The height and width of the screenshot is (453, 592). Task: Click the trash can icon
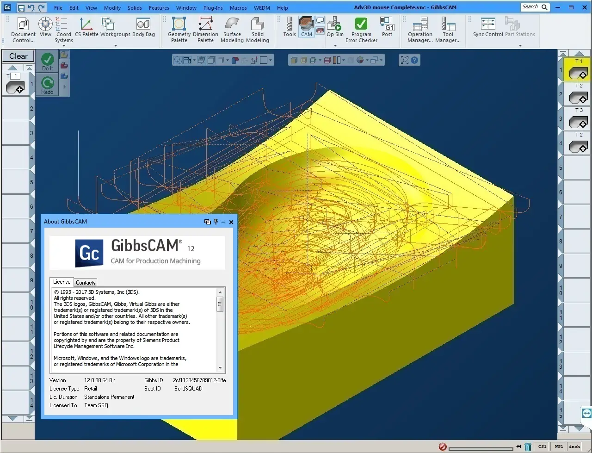528,447
